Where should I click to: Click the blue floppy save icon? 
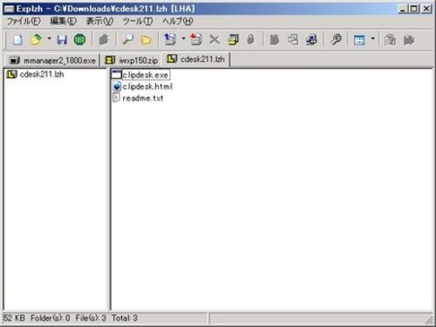point(62,40)
